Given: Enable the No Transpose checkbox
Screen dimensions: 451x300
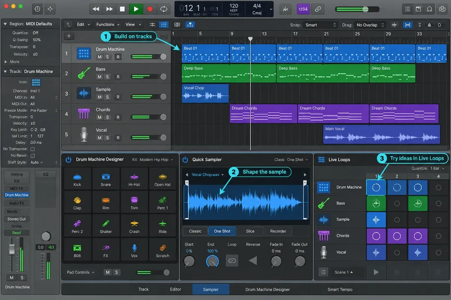Looking at the screenshot, I should tap(32, 149).
